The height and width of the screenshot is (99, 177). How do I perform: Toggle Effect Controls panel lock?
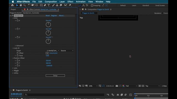click(28, 9)
